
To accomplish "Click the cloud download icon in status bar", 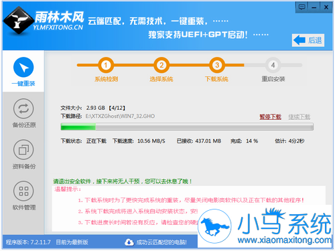I will (129, 242).
